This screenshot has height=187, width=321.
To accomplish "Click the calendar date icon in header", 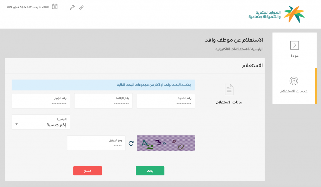I will pos(55,7).
